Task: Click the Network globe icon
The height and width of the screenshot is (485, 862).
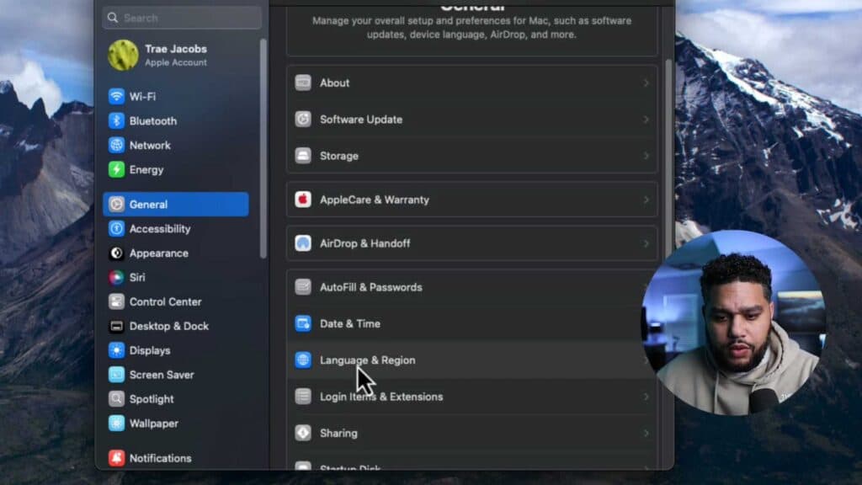Action: [x=116, y=145]
